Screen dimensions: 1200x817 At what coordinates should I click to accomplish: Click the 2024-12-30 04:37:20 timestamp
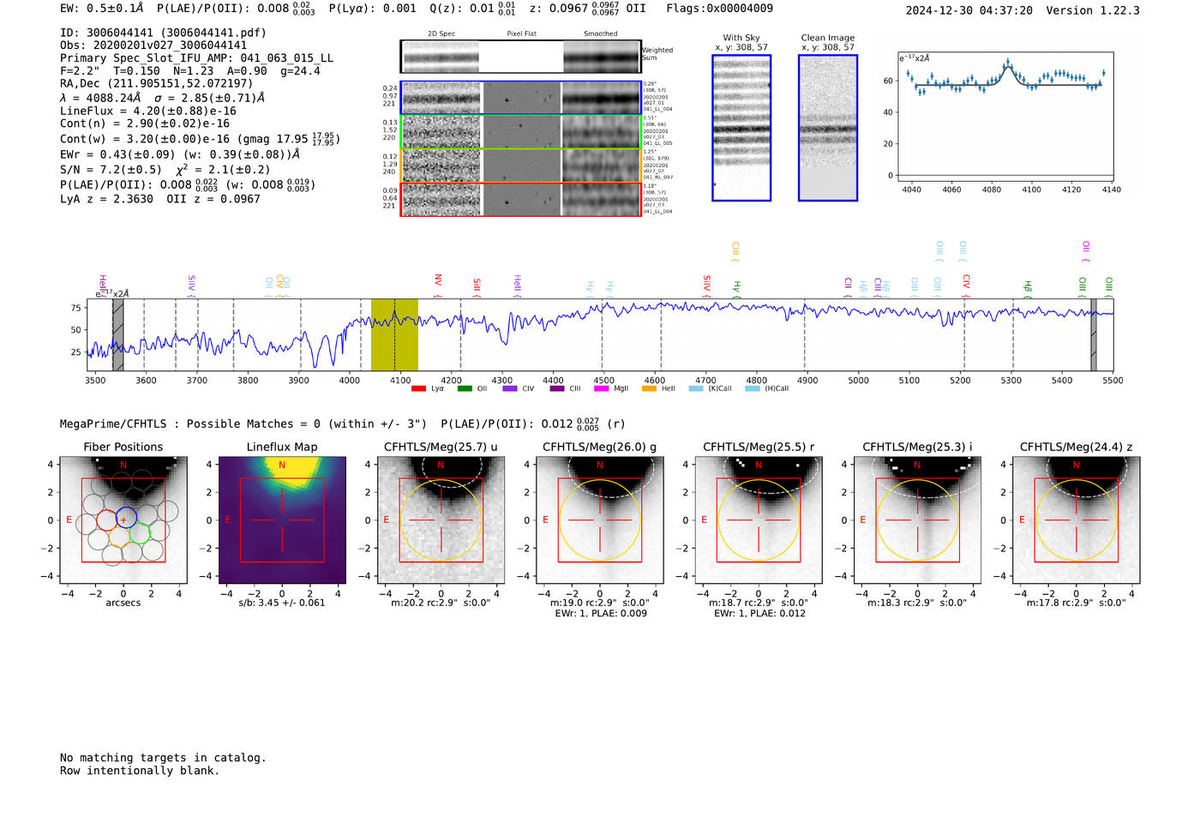[969, 10]
